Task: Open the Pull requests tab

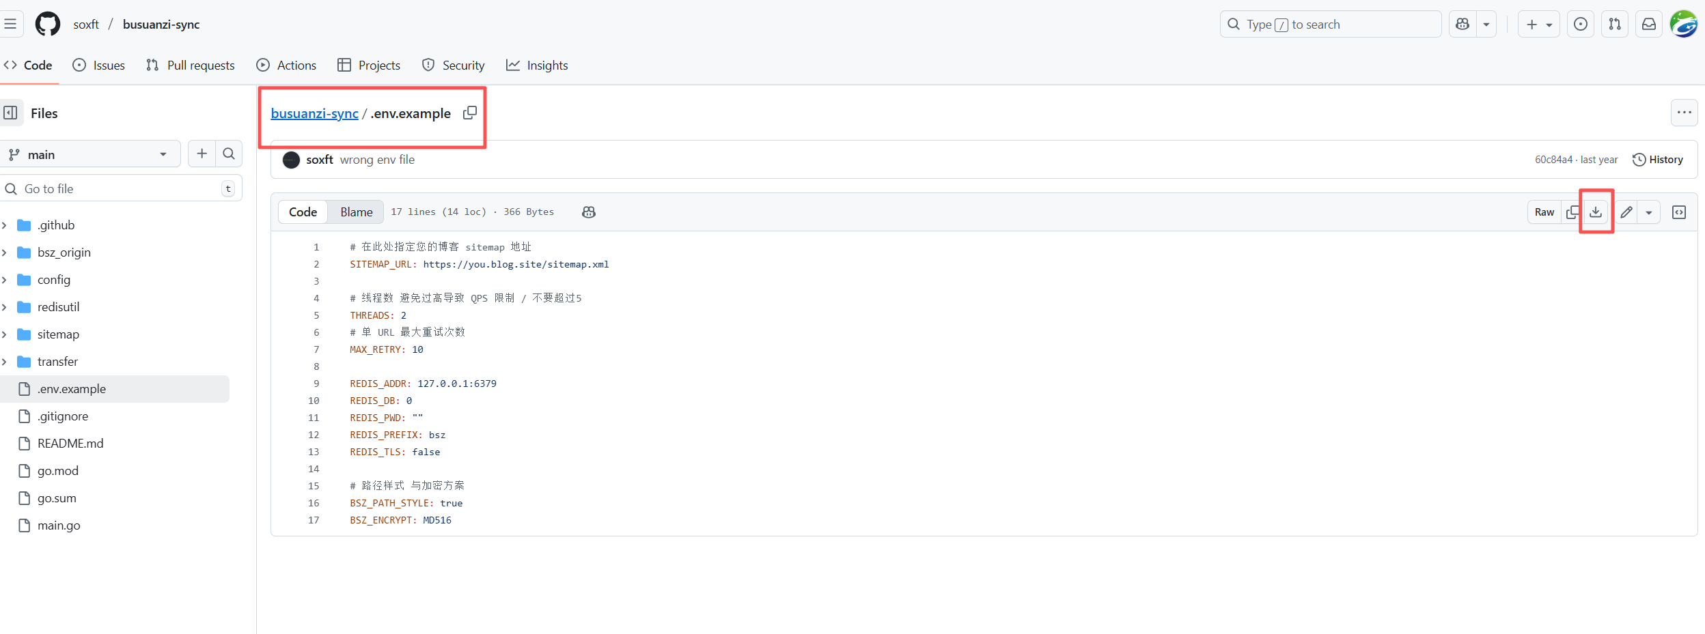Action: (191, 66)
